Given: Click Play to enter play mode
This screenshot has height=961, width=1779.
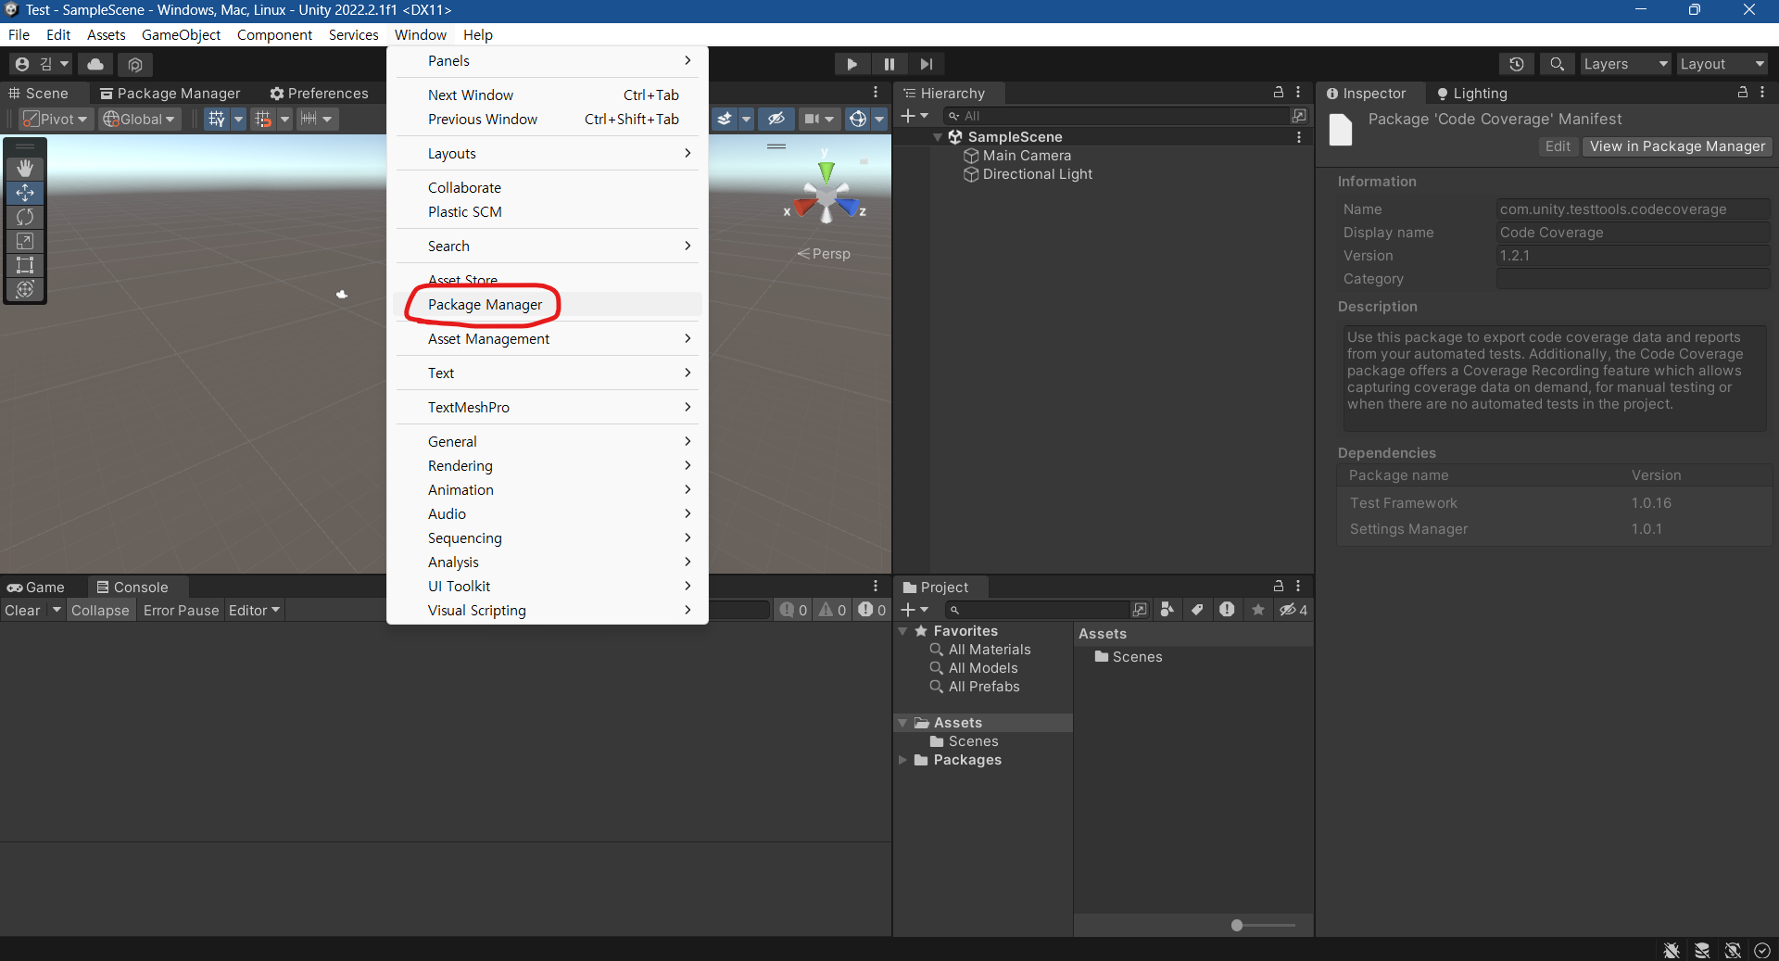Looking at the screenshot, I should (x=852, y=64).
